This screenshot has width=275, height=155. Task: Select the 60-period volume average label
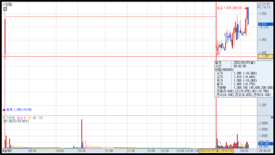click(x=35, y=118)
